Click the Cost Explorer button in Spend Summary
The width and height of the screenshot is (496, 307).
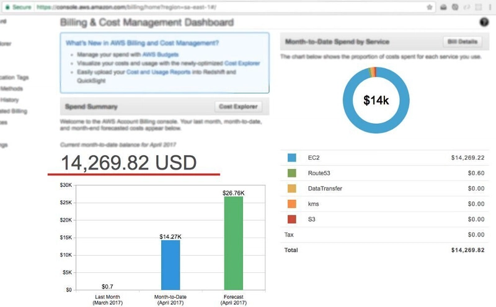239,106
